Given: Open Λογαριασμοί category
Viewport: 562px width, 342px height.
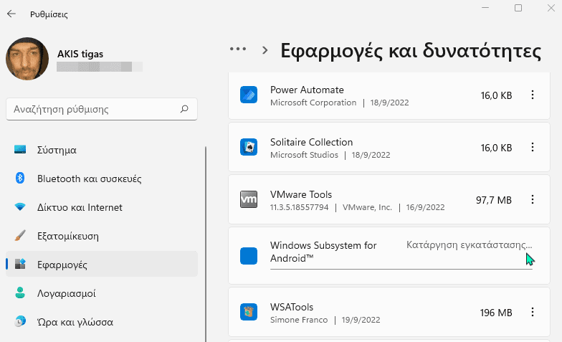Looking at the screenshot, I should pos(102,293).
